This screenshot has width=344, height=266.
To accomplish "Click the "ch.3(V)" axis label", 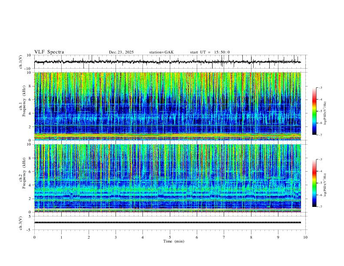I will [x=21, y=223].
